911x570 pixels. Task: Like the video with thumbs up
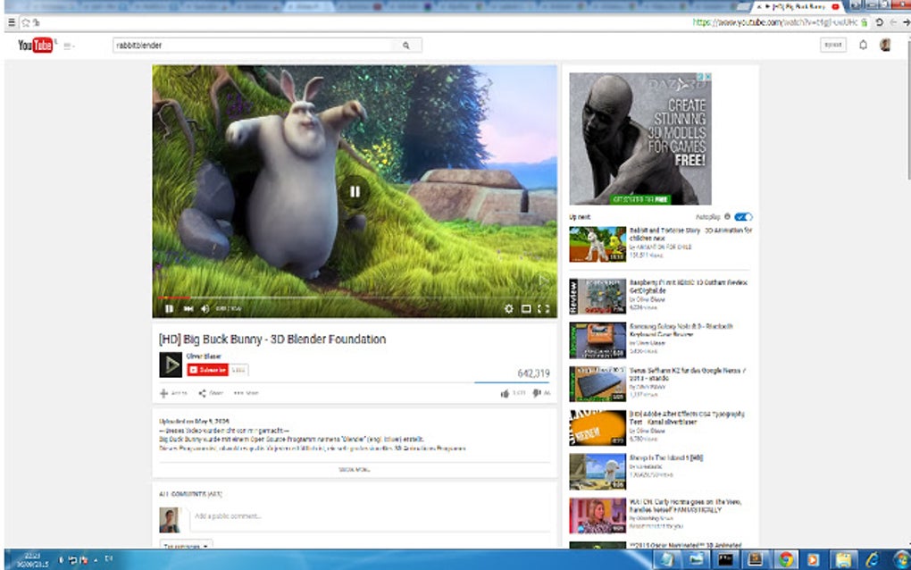(506, 391)
